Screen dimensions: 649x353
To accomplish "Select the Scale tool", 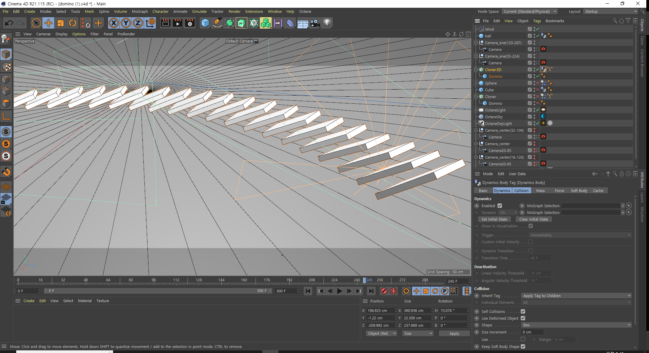I will click(x=61, y=23).
